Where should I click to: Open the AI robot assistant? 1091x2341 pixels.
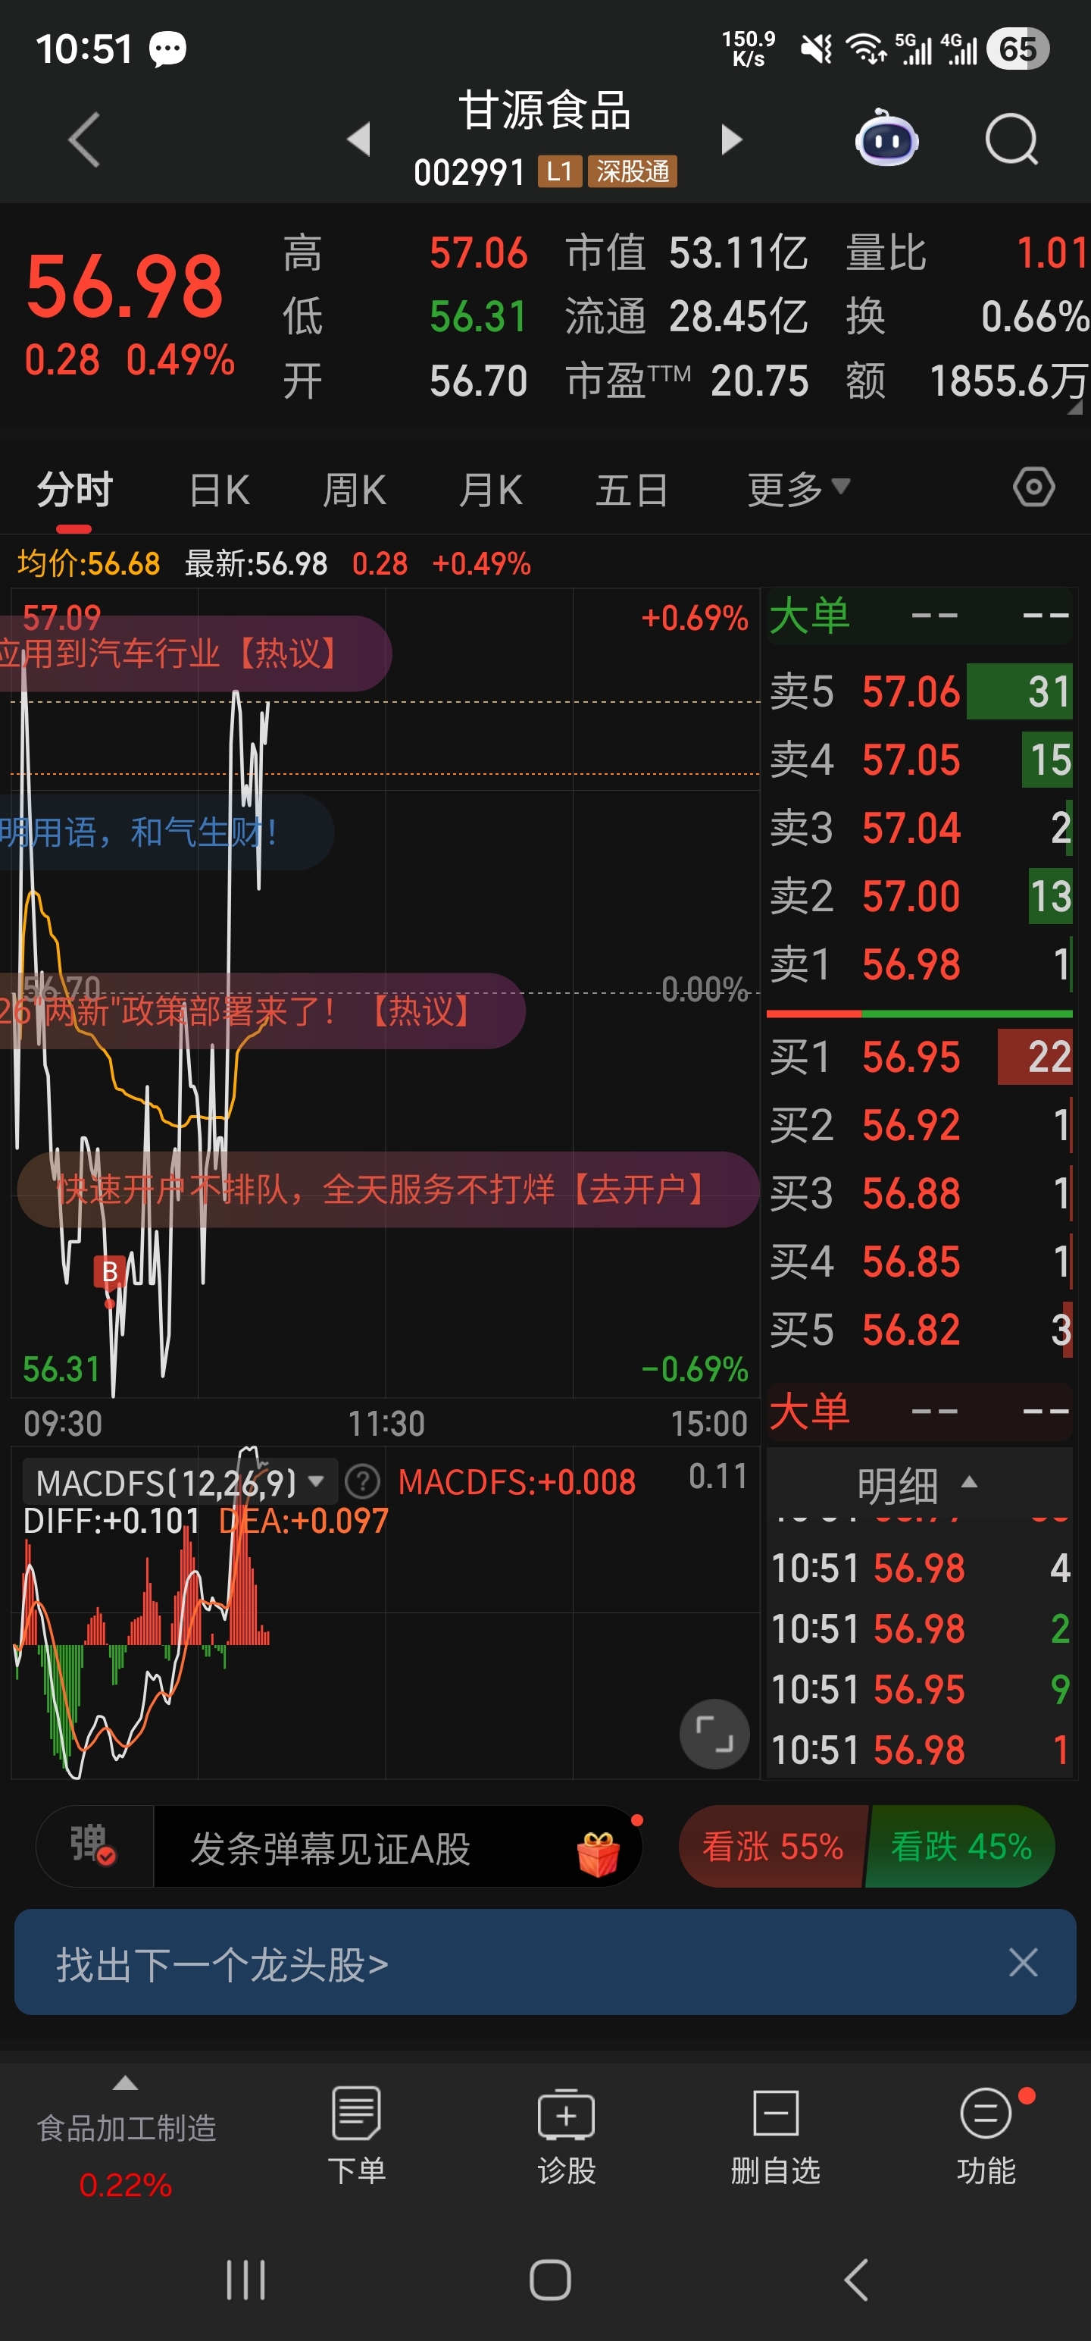(886, 138)
